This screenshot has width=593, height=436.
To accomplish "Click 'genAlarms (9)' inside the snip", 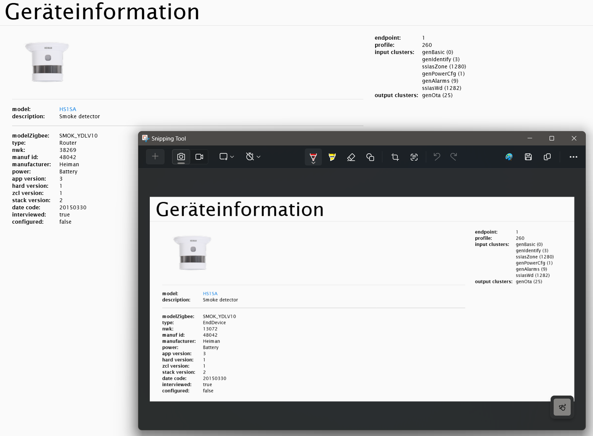I will point(531,269).
